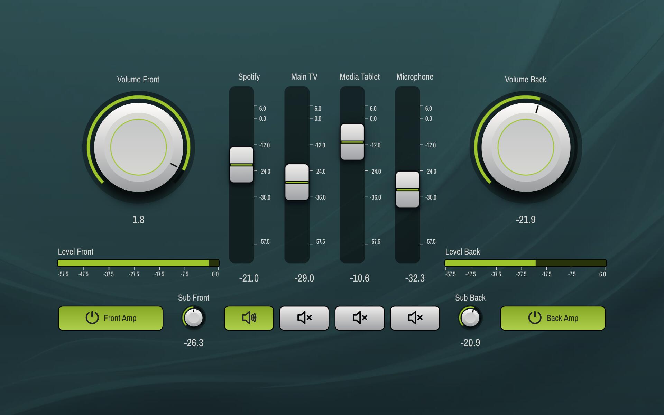
Task: Unmute the Main TV channel speaker icon
Action: (x=304, y=318)
